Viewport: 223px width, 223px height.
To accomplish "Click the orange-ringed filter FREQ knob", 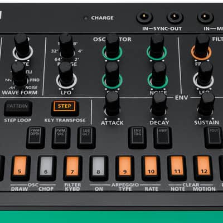I will (201, 47).
